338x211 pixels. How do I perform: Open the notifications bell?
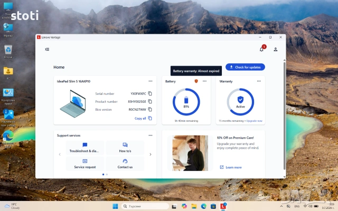(x=261, y=50)
